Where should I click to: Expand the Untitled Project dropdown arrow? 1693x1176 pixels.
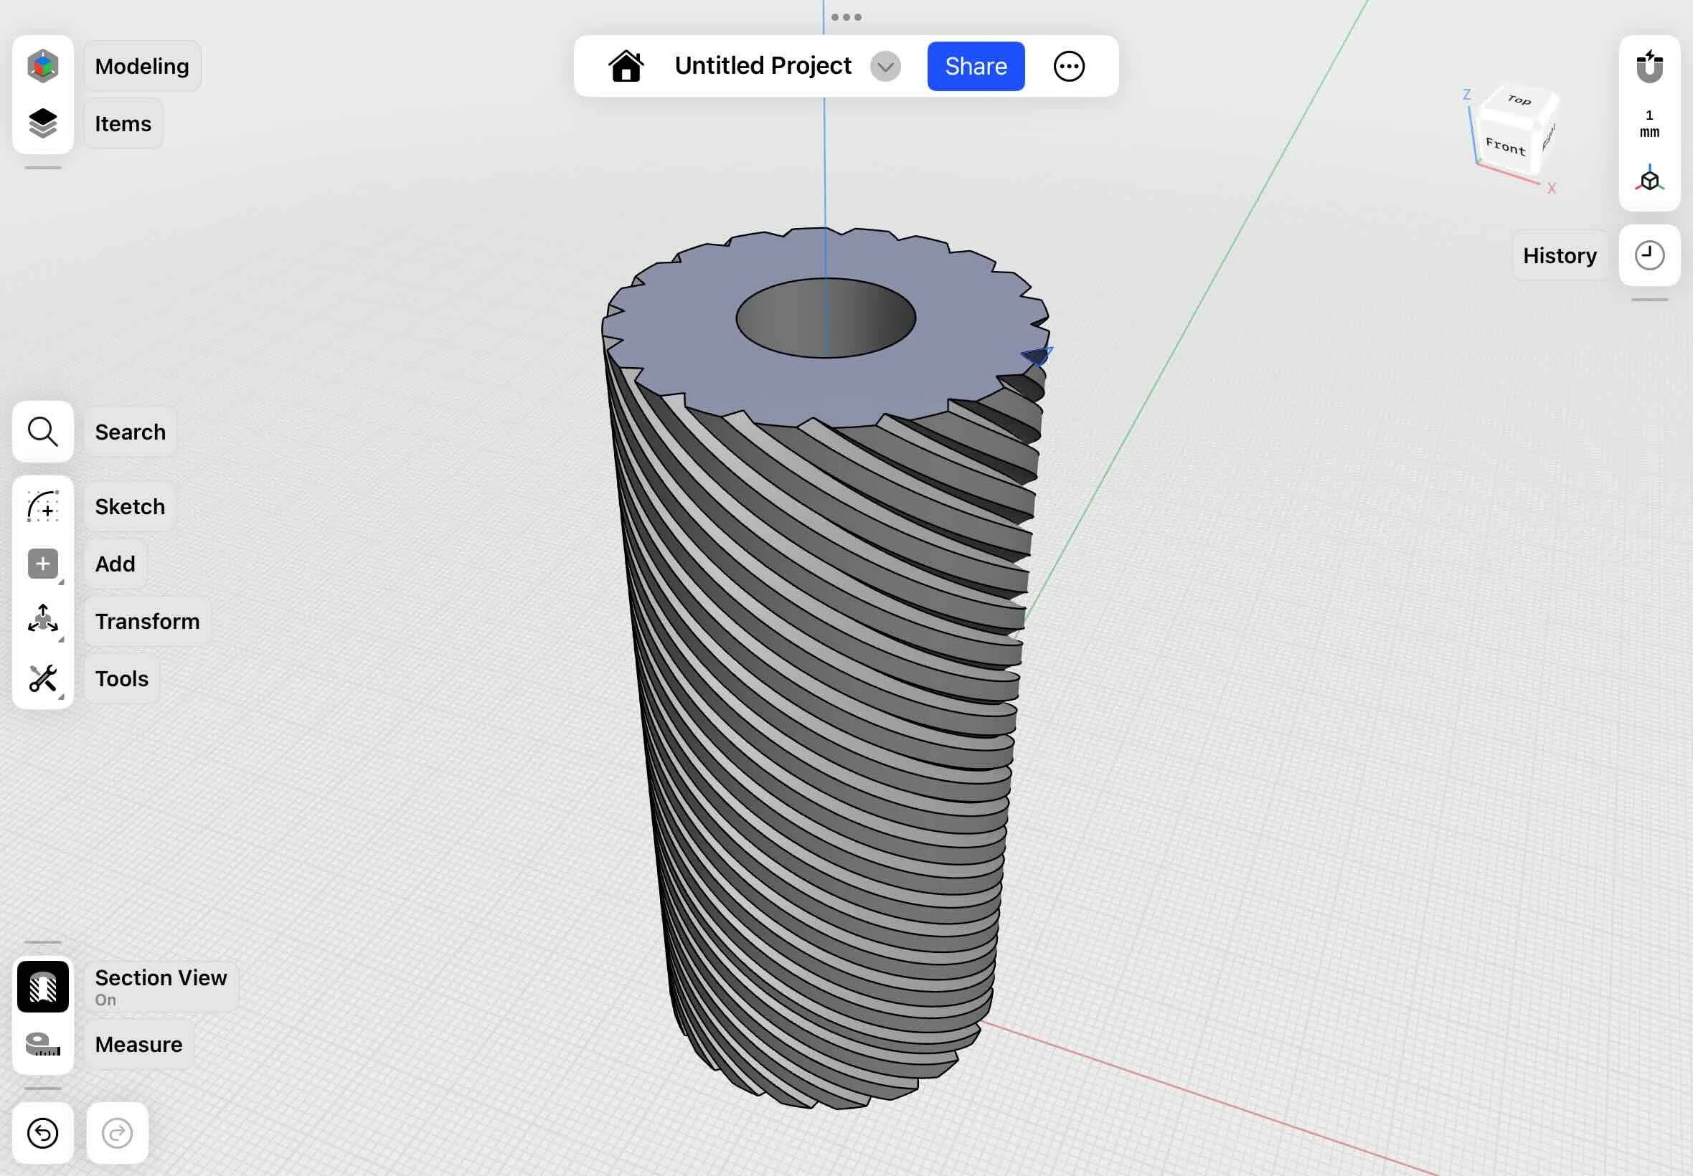(885, 67)
